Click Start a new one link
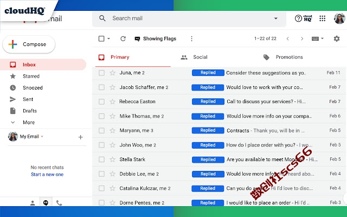 [47, 175]
